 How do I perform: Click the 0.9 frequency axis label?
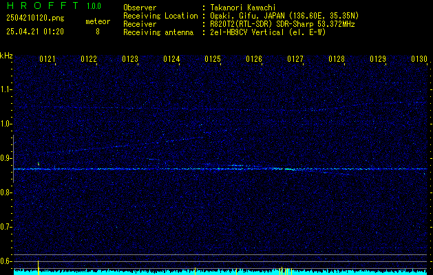coord(6,158)
